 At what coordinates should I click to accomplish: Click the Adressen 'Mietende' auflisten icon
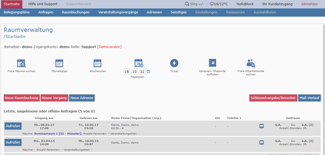[212, 63]
